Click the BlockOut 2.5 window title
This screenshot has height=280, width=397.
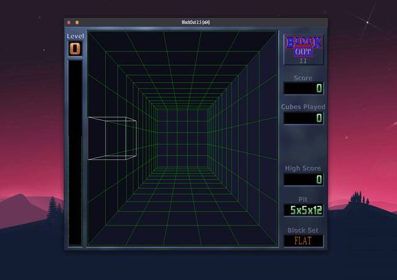(196, 22)
